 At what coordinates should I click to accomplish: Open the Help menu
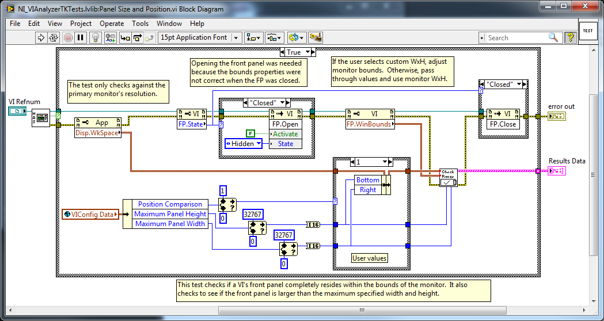197,24
